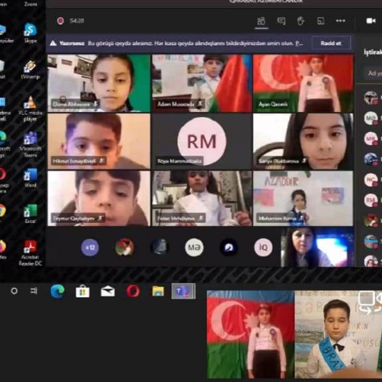Open Zoom desktop shortcut

(x=31, y=4)
